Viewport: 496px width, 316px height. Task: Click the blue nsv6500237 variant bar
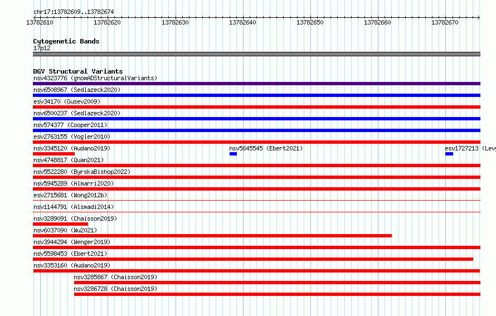point(256,119)
